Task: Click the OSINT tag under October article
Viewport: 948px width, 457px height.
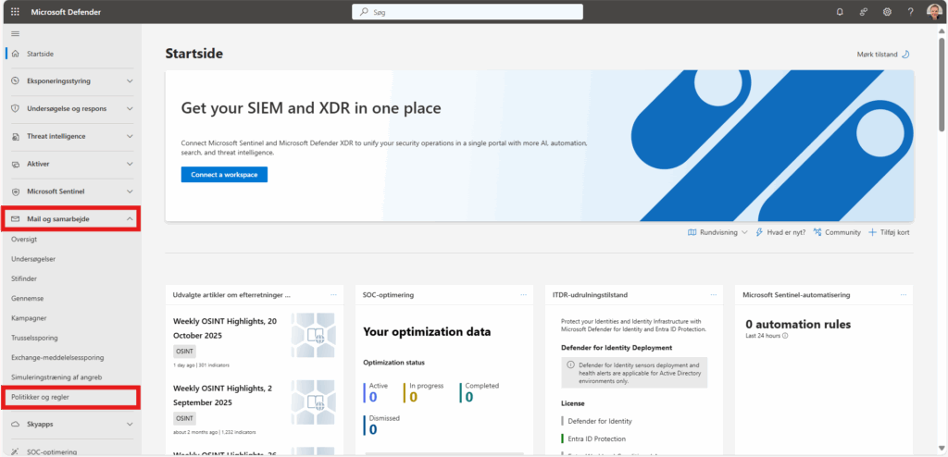Action: click(184, 352)
